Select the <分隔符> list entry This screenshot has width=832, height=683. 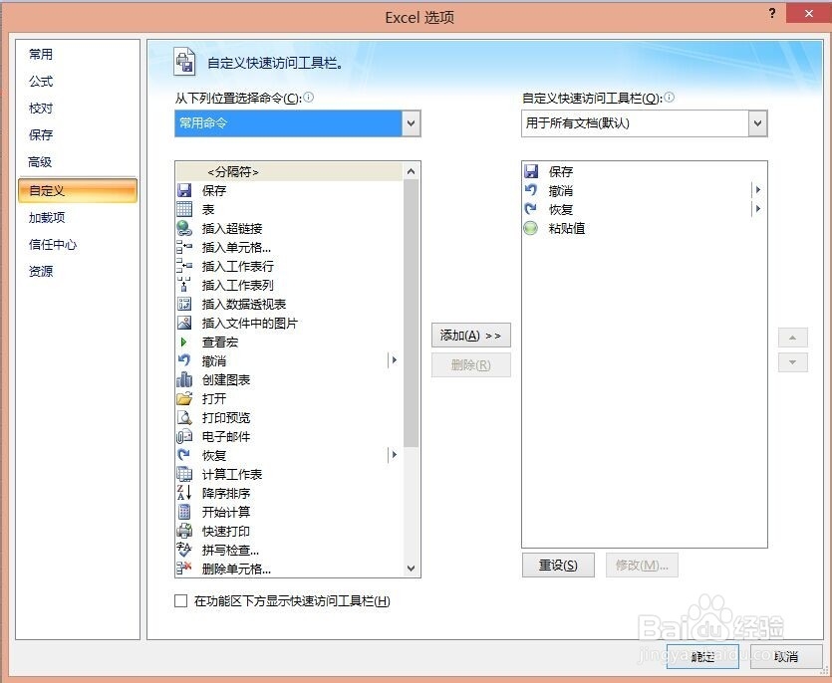(289, 172)
